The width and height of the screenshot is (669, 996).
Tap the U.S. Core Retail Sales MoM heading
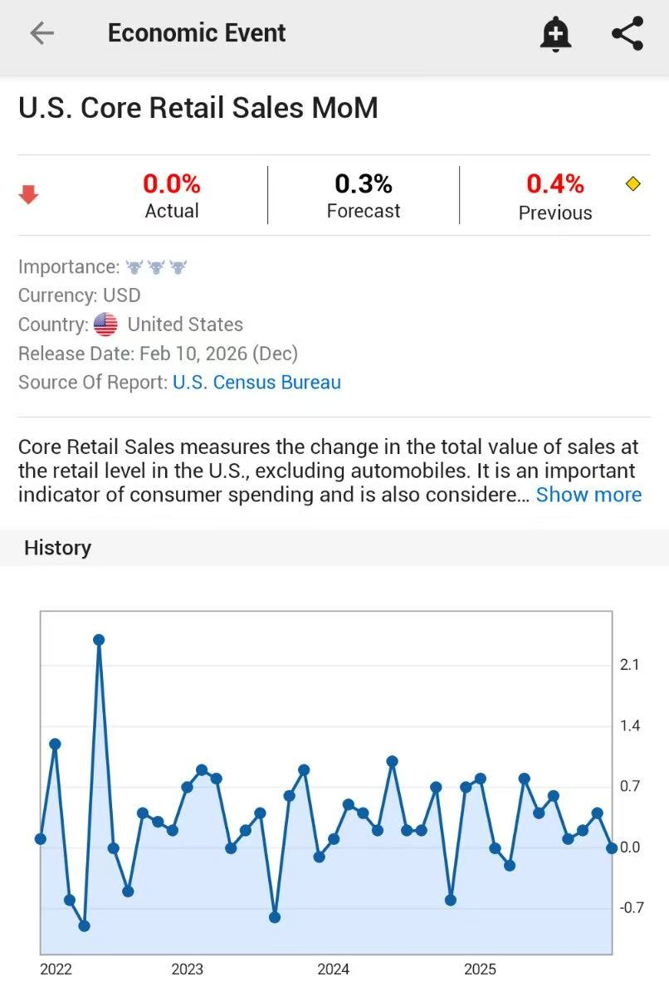(x=198, y=108)
